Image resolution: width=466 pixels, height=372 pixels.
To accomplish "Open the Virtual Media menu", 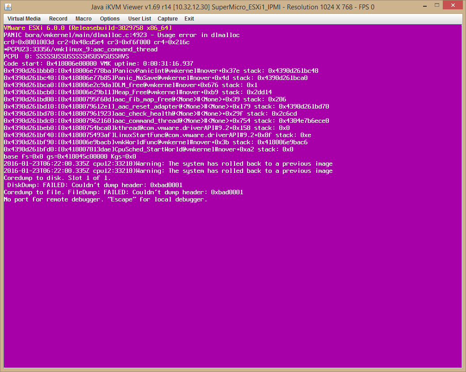I will [x=24, y=19].
